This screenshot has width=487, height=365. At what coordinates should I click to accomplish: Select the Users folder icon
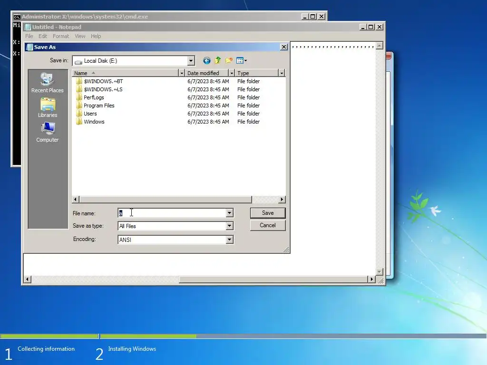coord(79,114)
